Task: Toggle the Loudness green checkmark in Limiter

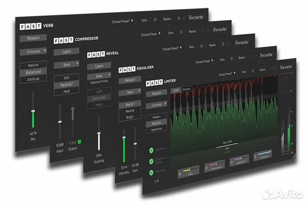Action: (x=151, y=151)
